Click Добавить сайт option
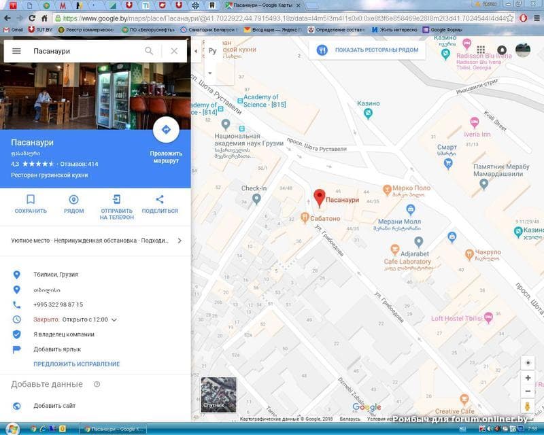 click(x=54, y=406)
